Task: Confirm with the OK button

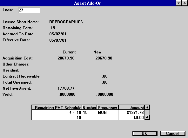Action: [x=145, y=134]
